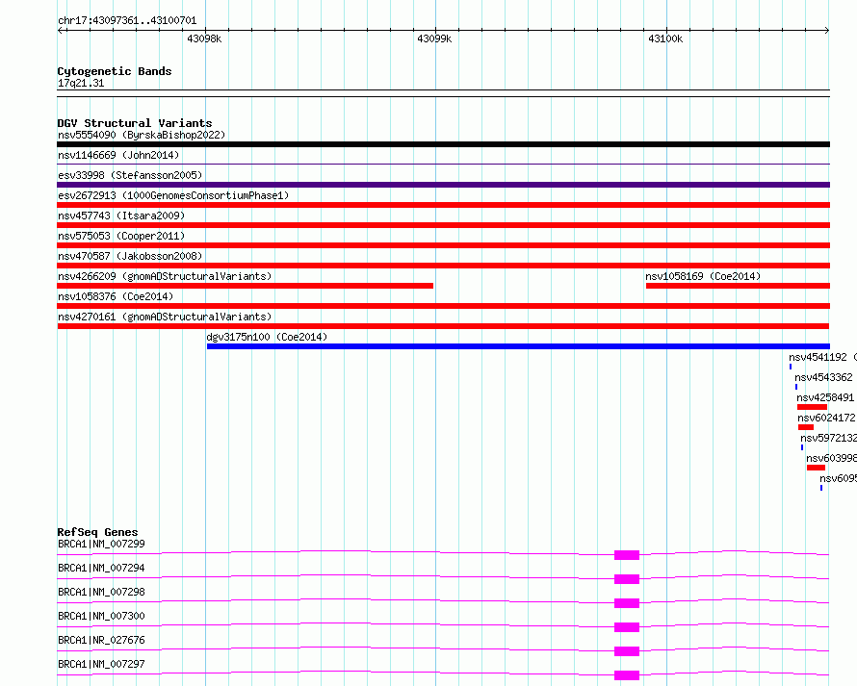This screenshot has width=857, height=686.
Task: Click the small red bar under nsv6024172
Action: (806, 427)
